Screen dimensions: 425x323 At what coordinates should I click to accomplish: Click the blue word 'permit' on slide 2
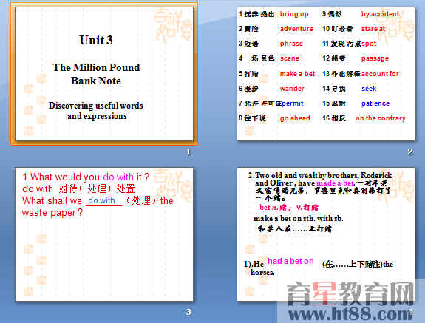pyautogui.click(x=292, y=103)
